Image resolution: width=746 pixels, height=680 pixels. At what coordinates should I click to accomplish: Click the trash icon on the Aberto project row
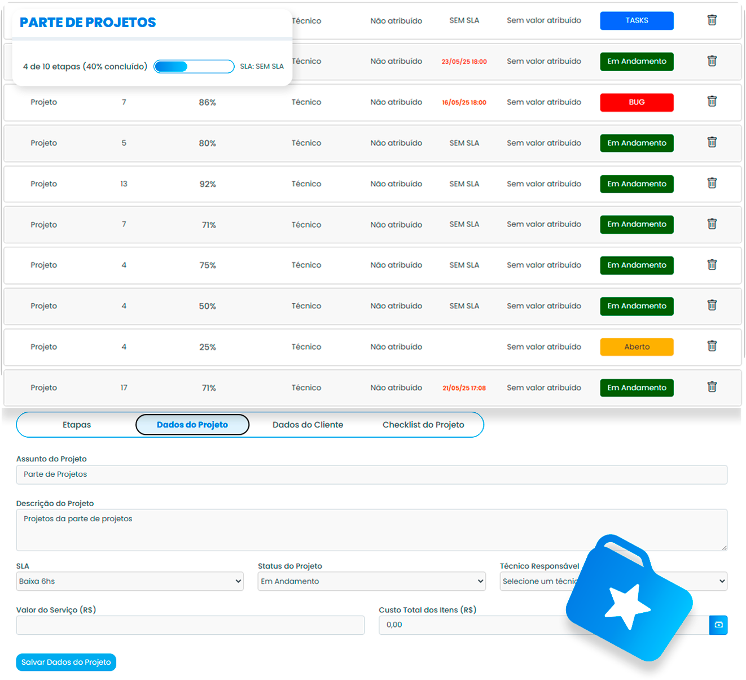coord(712,346)
